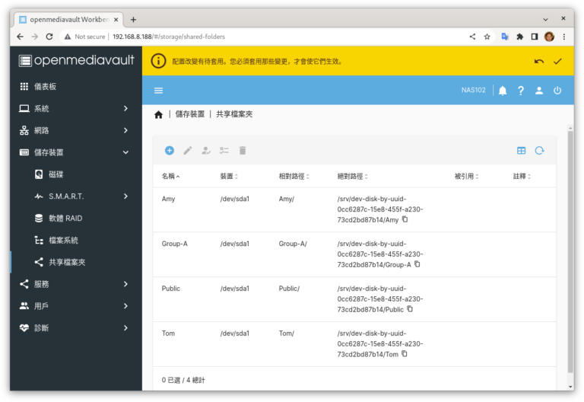Reload the browser page

pyautogui.click(x=49, y=37)
